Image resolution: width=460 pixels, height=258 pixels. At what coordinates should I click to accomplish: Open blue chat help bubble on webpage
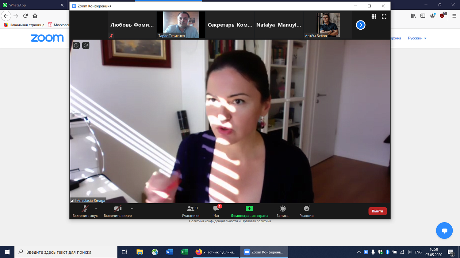444,230
